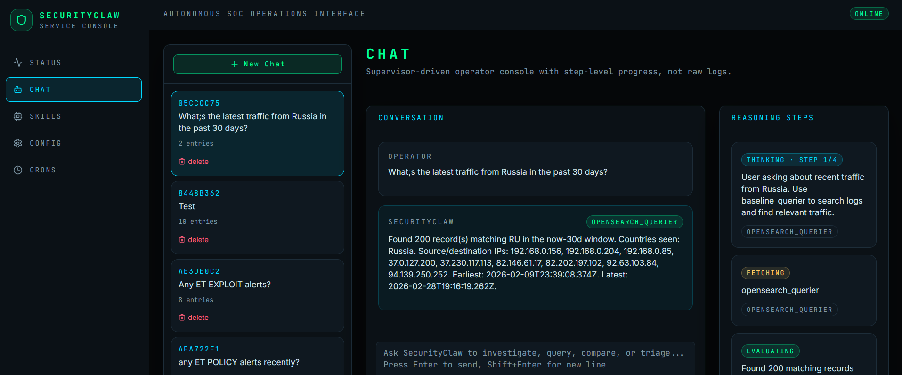The width and height of the screenshot is (902, 375).
Task: Click the chat bubble icon beside CHAT
Action: coord(17,89)
